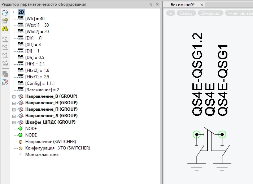
Task: Select Конфигурация_УГО (SWITCHER) item
Action: 57,148
